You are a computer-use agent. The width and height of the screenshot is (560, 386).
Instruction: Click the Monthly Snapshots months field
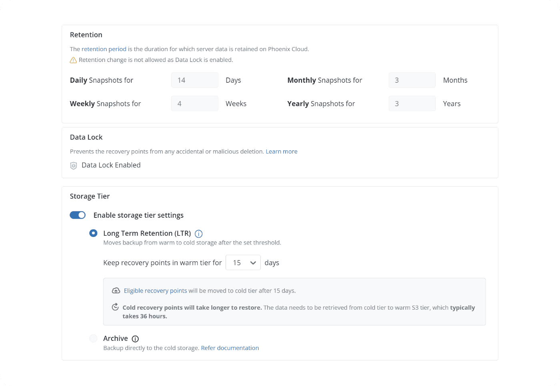(x=412, y=80)
